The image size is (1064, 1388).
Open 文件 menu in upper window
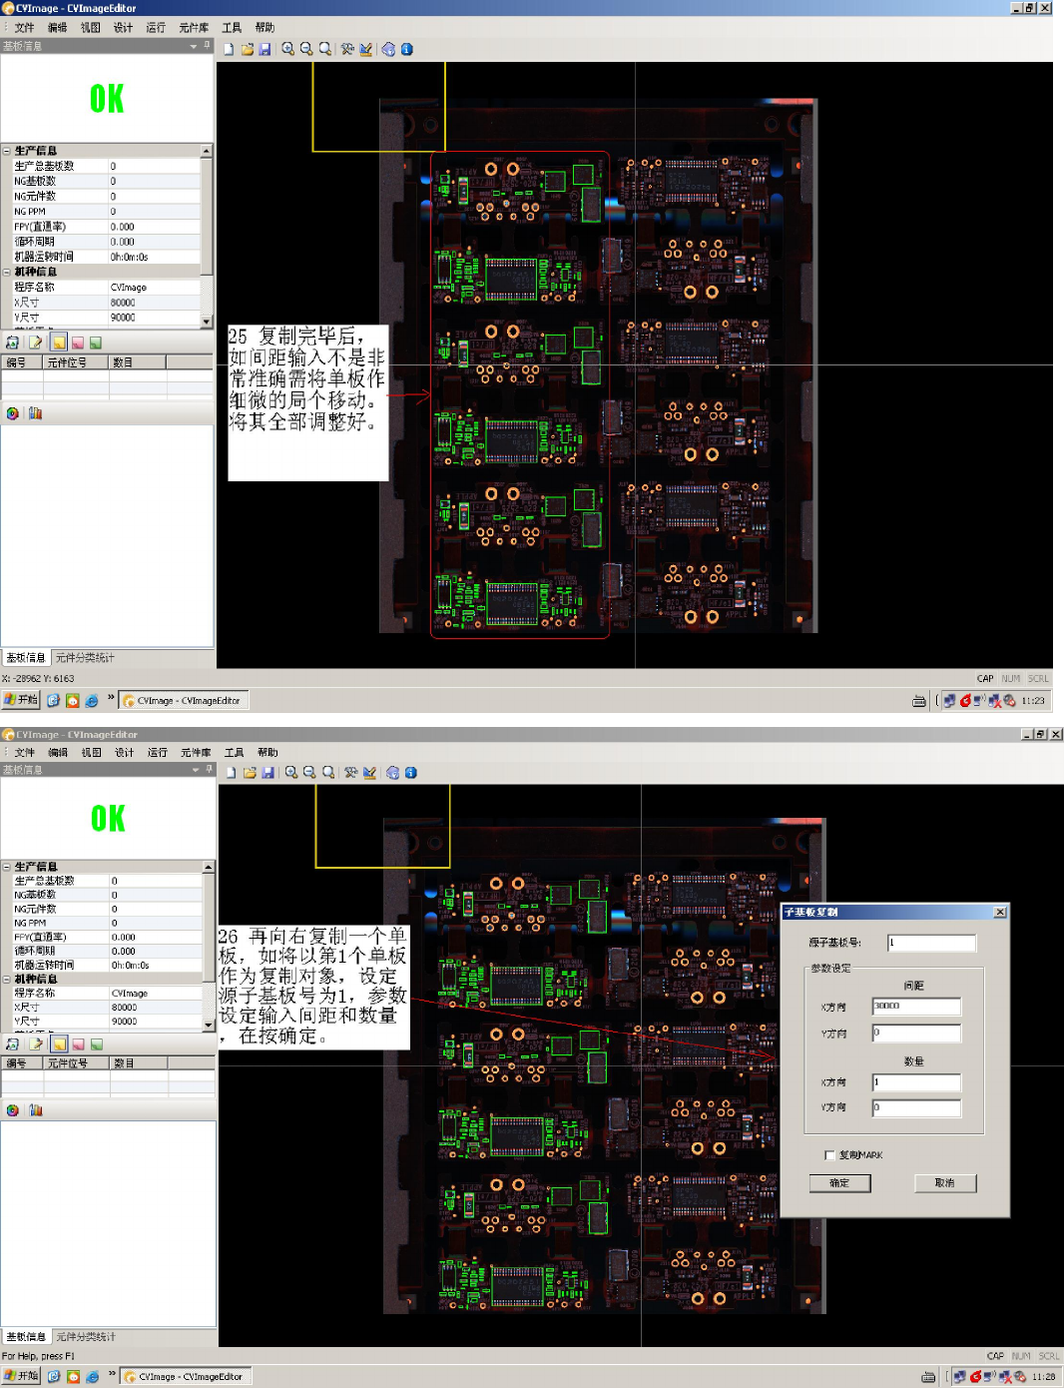point(25,28)
